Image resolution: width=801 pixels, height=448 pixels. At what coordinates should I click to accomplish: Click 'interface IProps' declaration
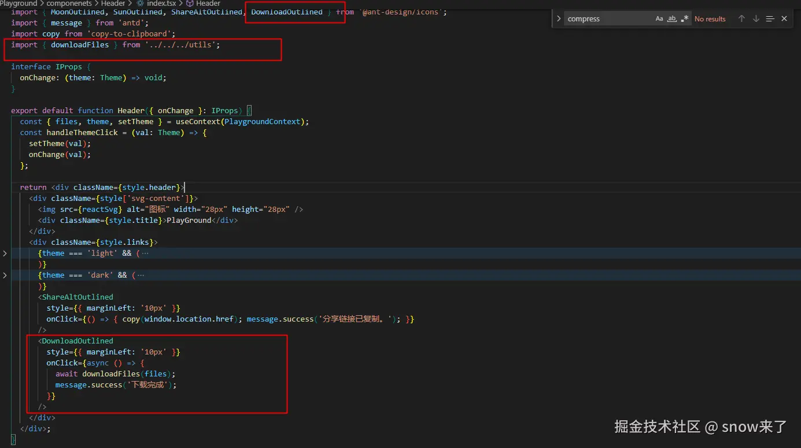click(x=46, y=66)
